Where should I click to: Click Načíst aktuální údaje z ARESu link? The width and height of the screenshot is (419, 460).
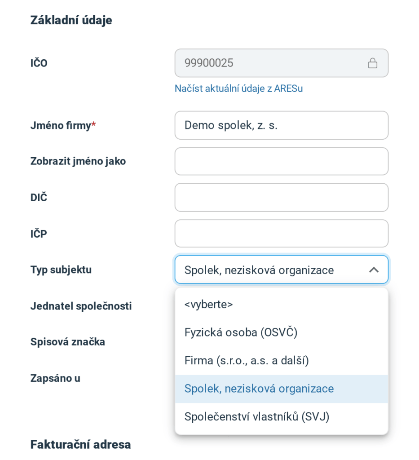[x=238, y=88]
